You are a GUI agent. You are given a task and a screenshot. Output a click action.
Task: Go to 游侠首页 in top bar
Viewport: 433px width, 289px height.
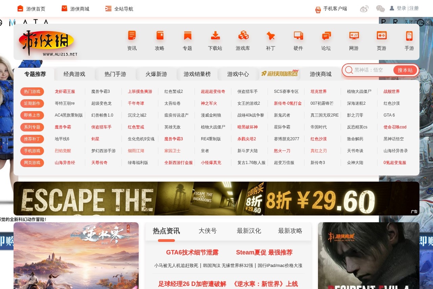[x=31, y=9]
